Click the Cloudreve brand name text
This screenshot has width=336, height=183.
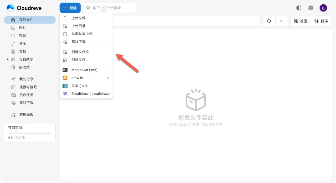pos(29,8)
